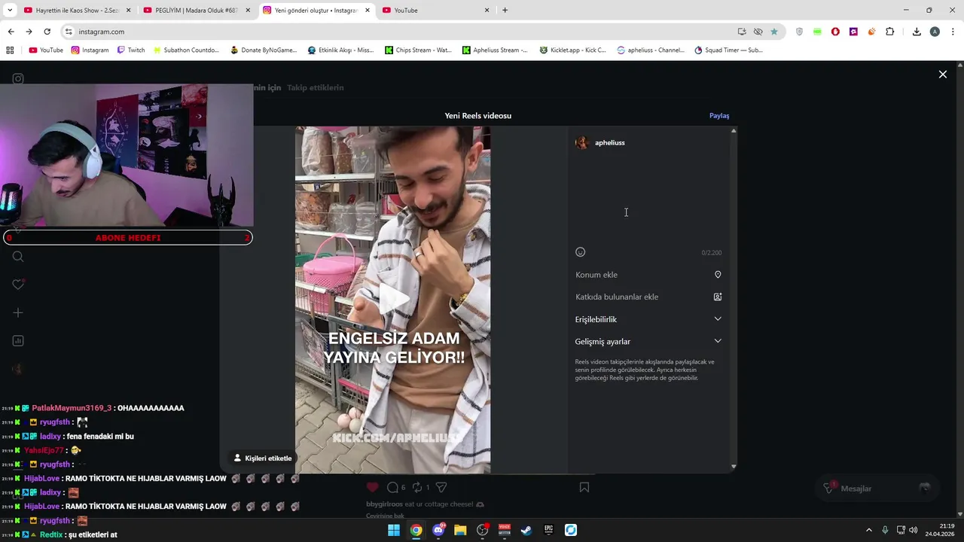Click the create plus sidebar icon
This screenshot has width=964, height=542.
pos(18,312)
